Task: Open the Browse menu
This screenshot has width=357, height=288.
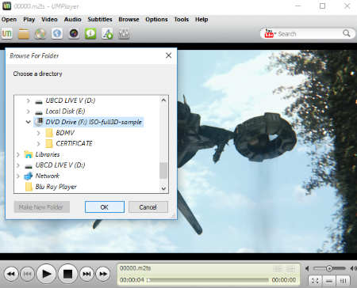Action: click(x=129, y=20)
